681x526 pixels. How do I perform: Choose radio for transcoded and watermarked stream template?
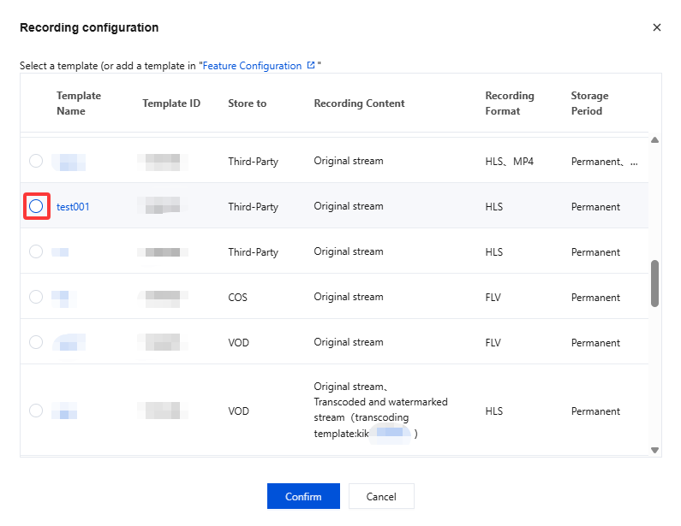click(x=36, y=411)
